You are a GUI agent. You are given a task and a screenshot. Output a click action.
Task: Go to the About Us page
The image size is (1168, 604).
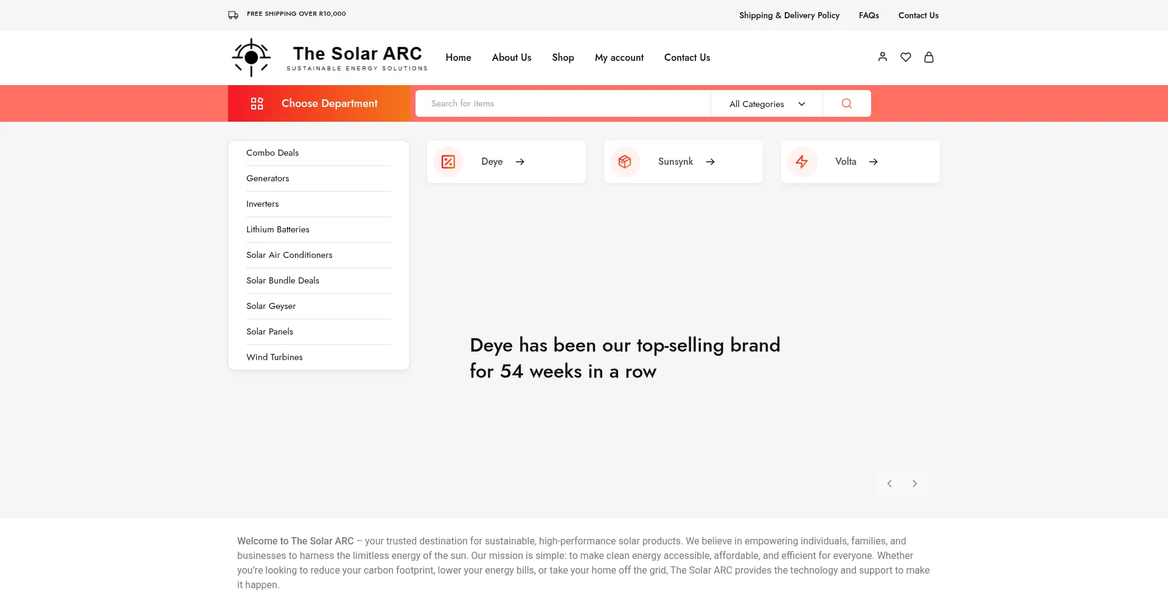point(511,58)
